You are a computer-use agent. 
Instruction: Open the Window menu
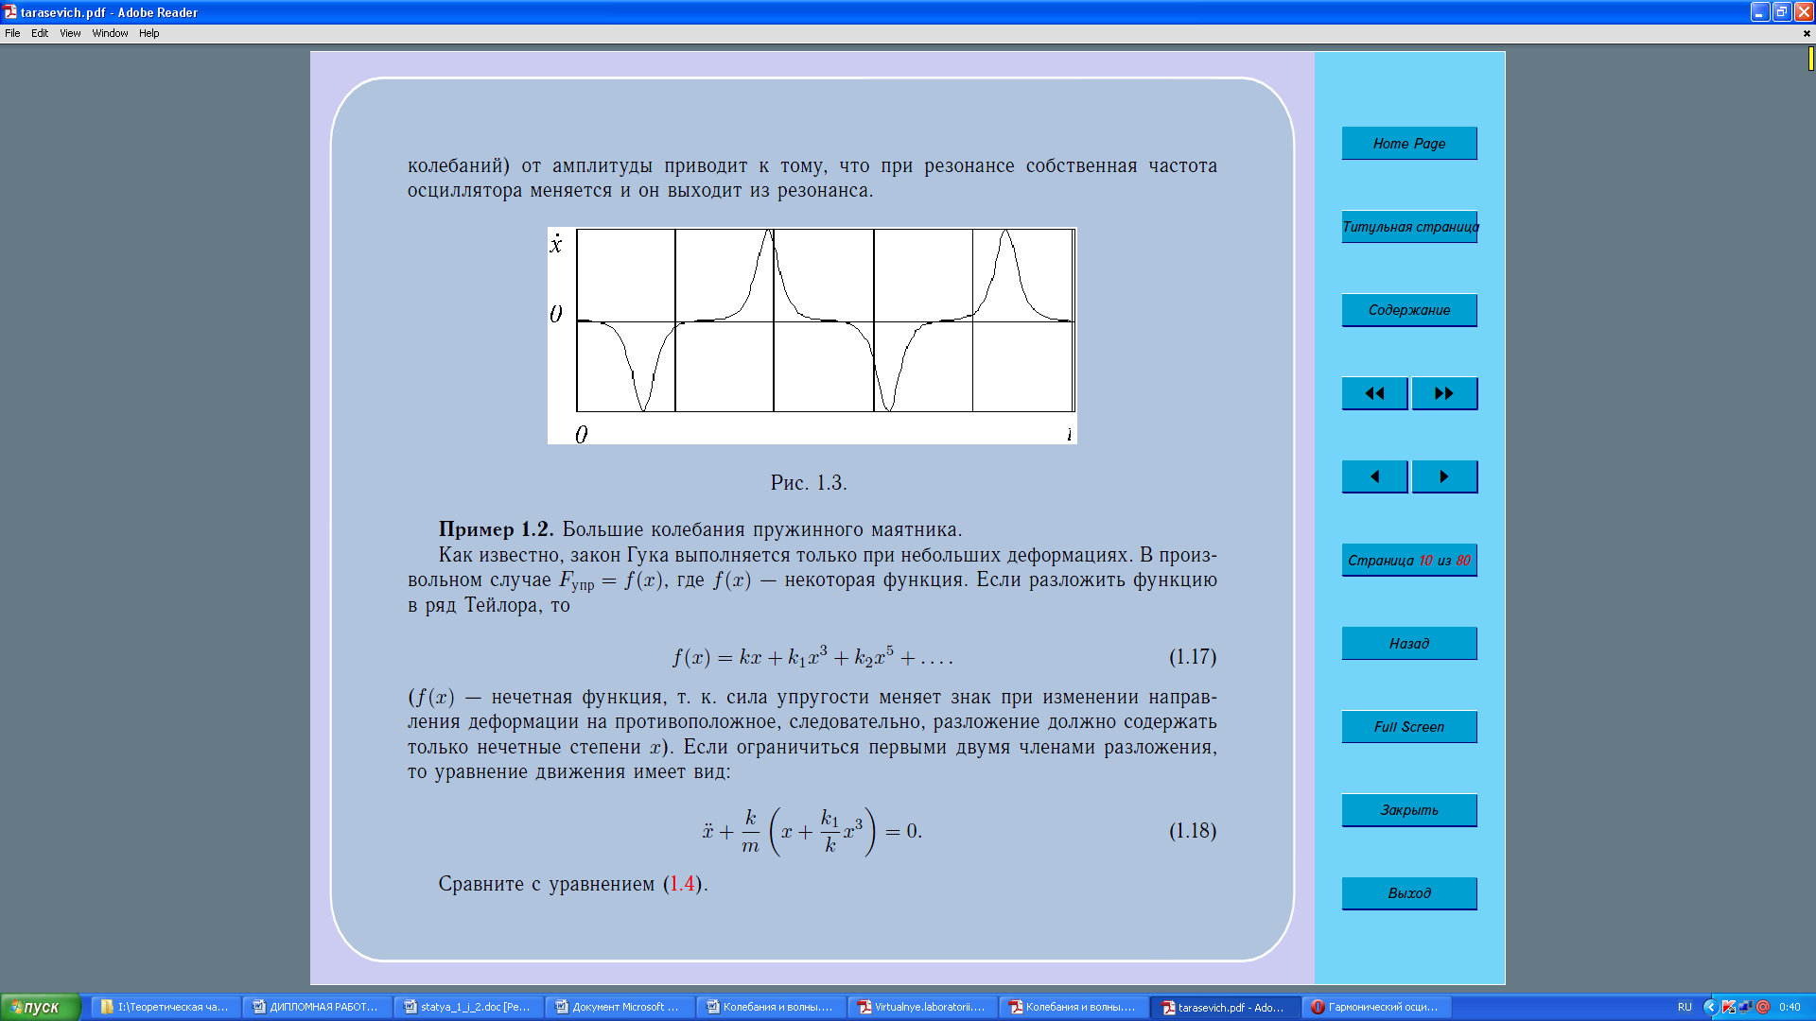point(110,33)
